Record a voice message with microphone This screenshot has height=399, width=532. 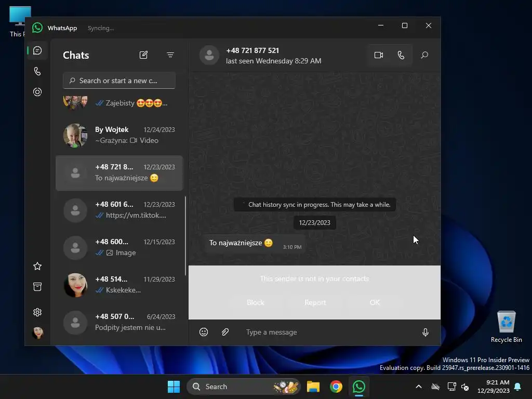tap(425, 332)
